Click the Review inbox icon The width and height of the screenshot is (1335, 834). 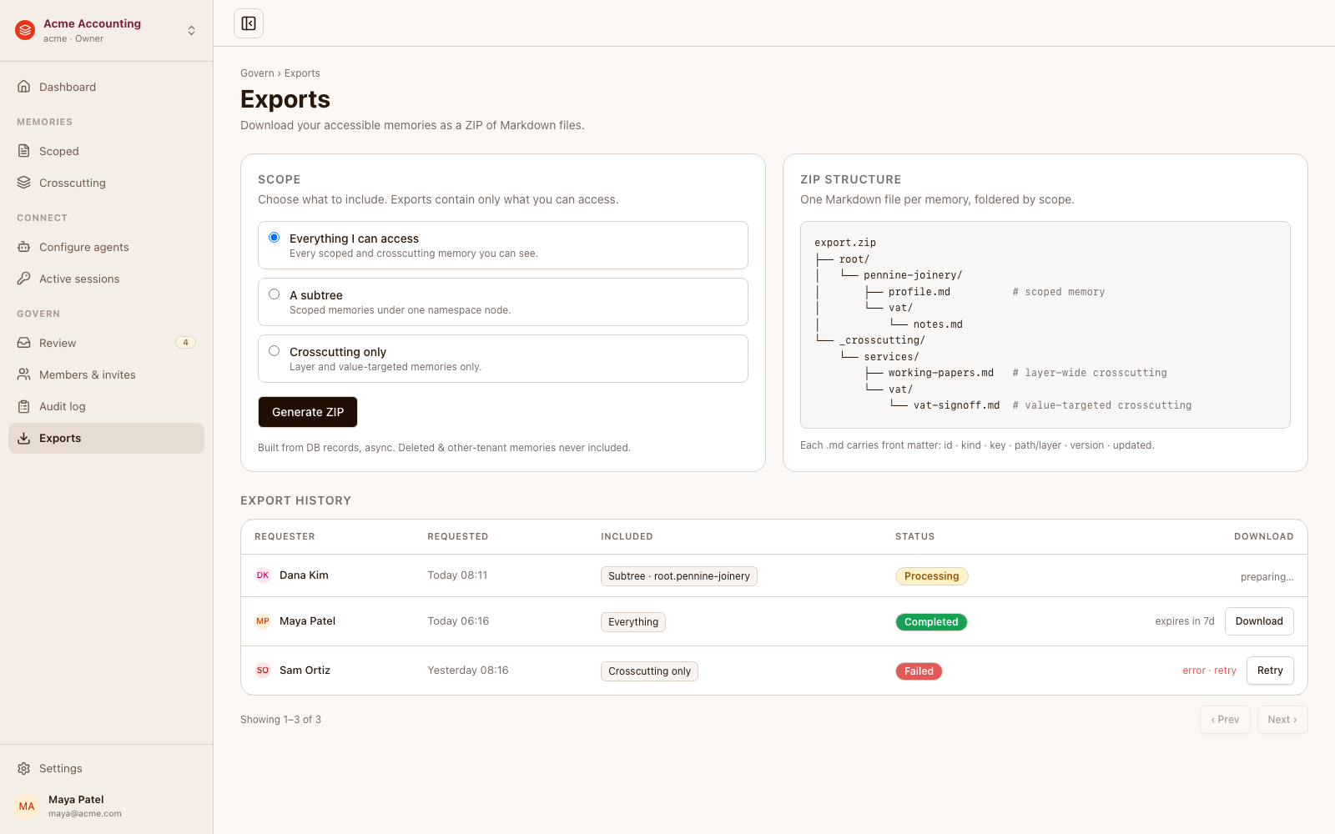pyautogui.click(x=24, y=343)
